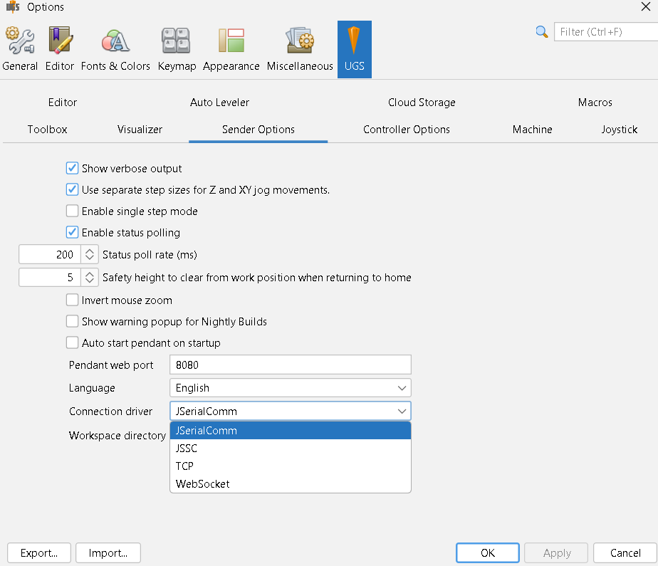
Task: Enable single step mode checkbox
Action: 72,211
